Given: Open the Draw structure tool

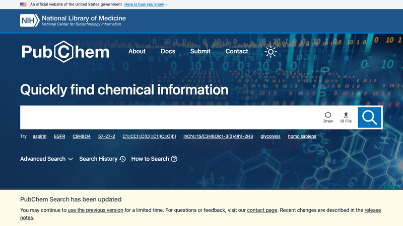Looking at the screenshot, I should tap(328, 118).
